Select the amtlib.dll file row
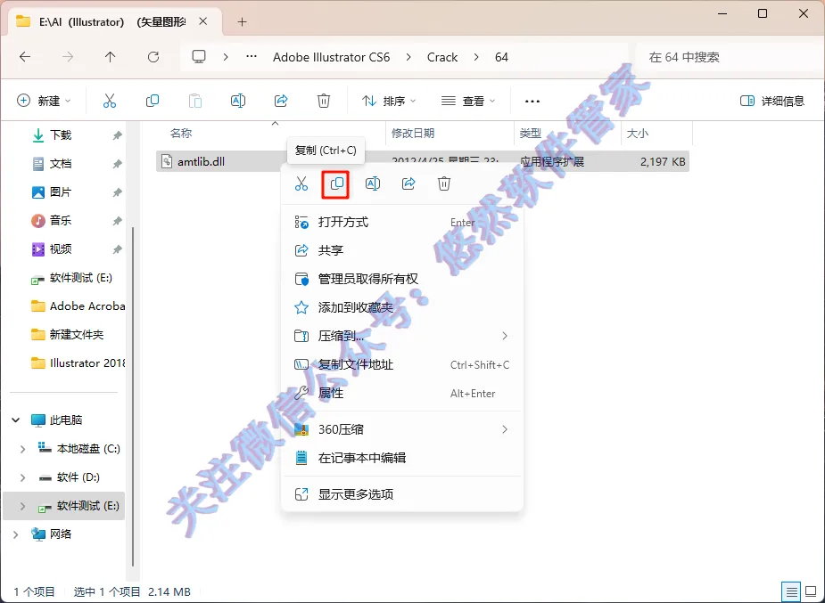 point(423,162)
